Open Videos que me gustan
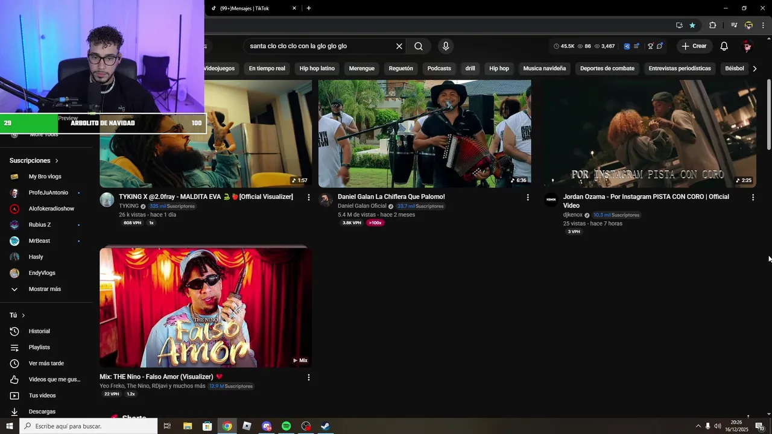Image resolution: width=772 pixels, height=434 pixels. click(54, 380)
